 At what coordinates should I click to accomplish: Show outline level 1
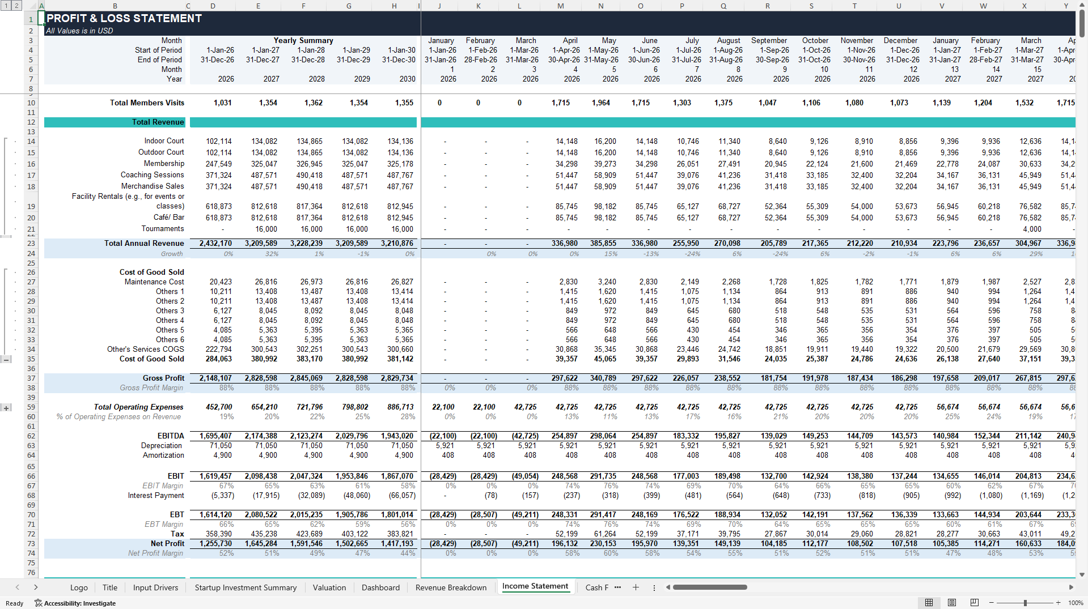(x=6, y=6)
